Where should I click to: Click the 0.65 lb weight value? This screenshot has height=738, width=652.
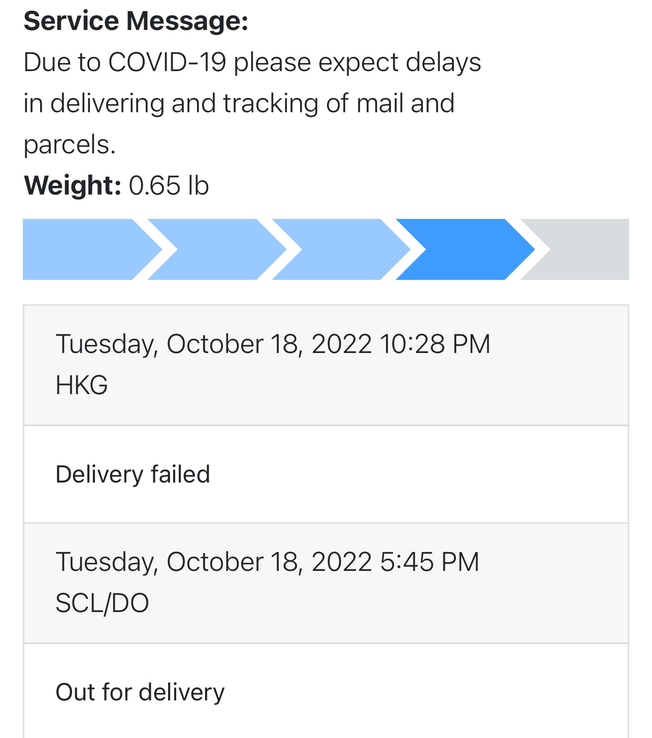[169, 185]
